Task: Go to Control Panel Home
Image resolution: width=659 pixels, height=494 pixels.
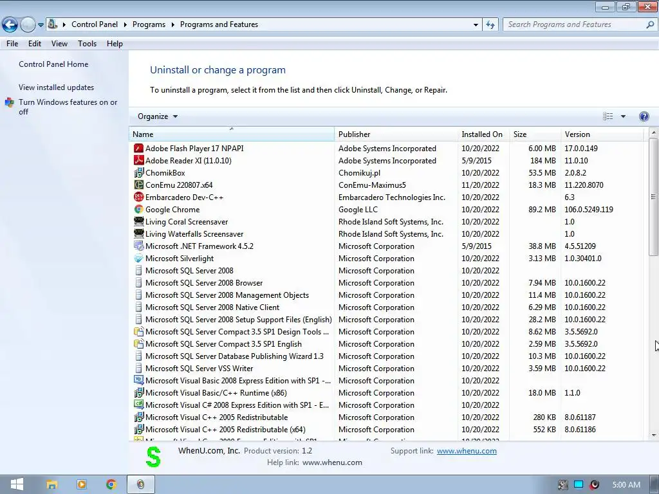Action: coord(53,64)
